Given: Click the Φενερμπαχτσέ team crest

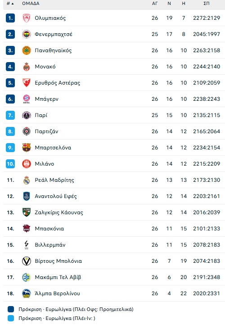Looking at the screenshot, I should 27,34.
